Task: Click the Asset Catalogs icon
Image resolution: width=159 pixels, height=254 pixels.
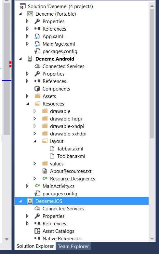Action: click(x=37, y=231)
